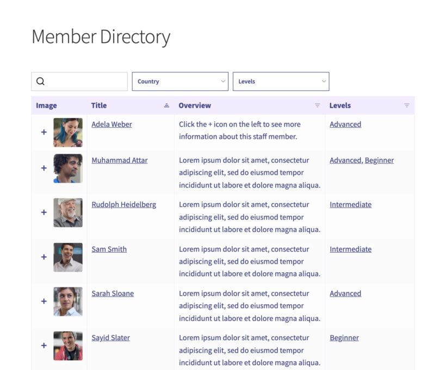Open the Country filter dropdown
The image size is (446, 370).
[180, 81]
